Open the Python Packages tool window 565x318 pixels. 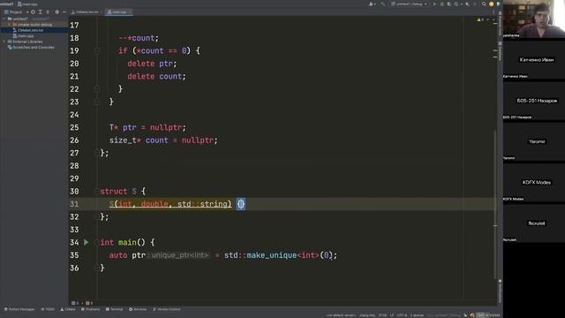point(19,309)
